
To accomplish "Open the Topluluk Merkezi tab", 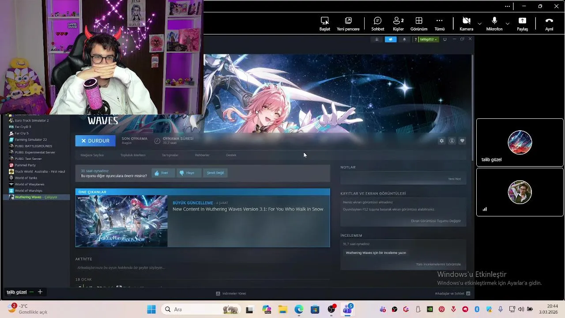I will tap(133, 155).
